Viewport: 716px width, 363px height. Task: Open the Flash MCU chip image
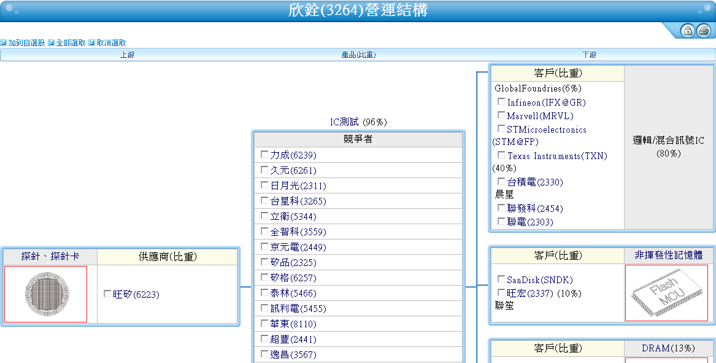coord(667,292)
